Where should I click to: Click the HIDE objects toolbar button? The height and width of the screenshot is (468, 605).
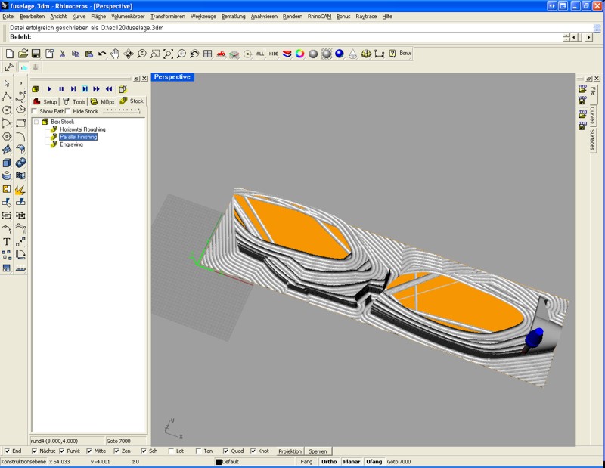tap(274, 54)
